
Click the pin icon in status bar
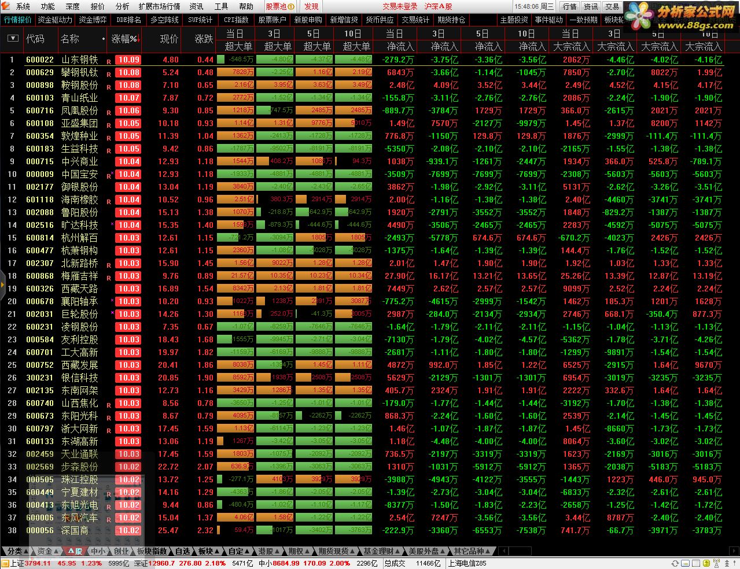tap(734, 563)
